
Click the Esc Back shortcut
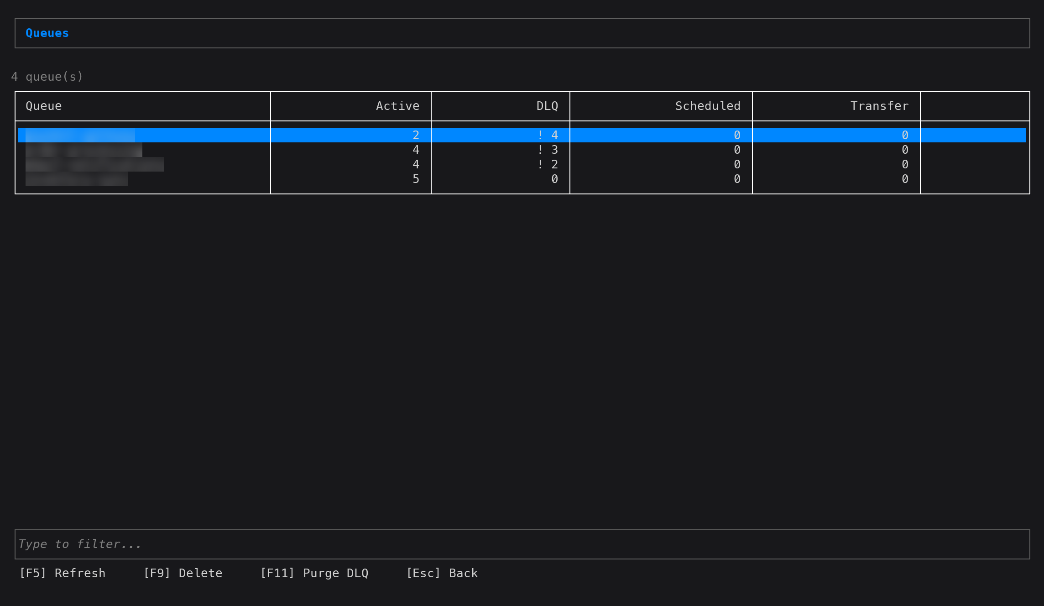(x=442, y=573)
